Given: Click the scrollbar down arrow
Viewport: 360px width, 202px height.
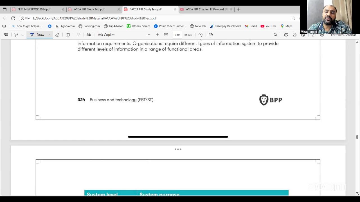Looking at the screenshot, I should click(x=357, y=194).
